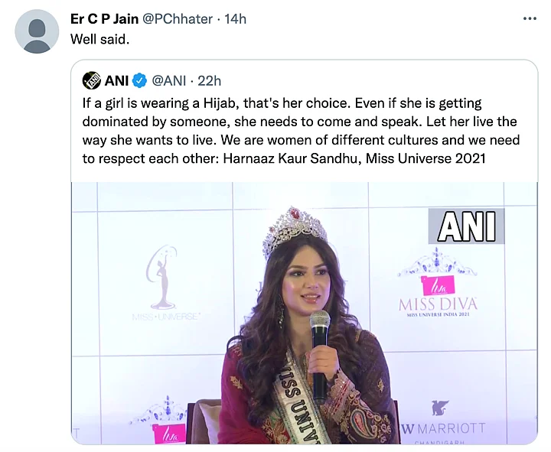Screen dimensions: 551x452
Task: Click the ANI watermark on the video
Action: pyautogui.click(x=466, y=226)
